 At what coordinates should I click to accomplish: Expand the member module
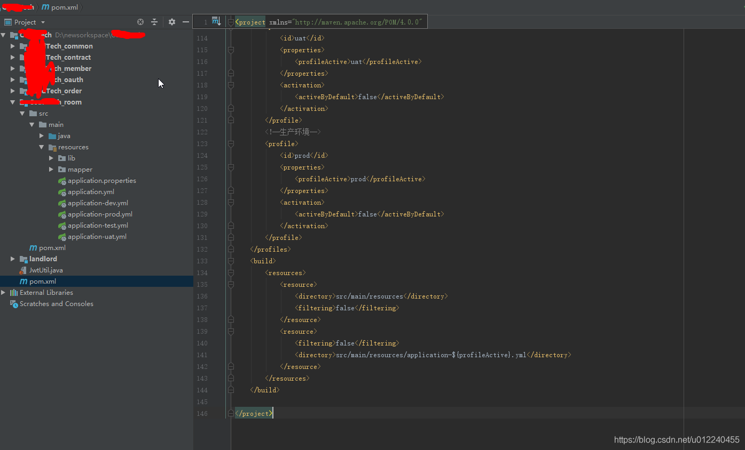[13, 68]
